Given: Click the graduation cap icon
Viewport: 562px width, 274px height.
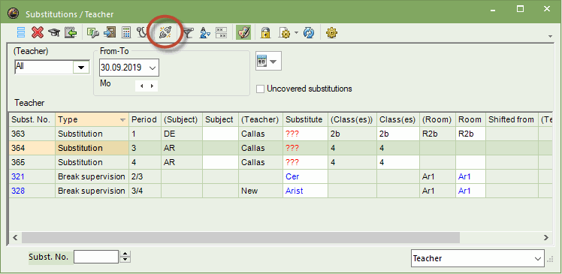Looking at the screenshot, I should [54, 32].
